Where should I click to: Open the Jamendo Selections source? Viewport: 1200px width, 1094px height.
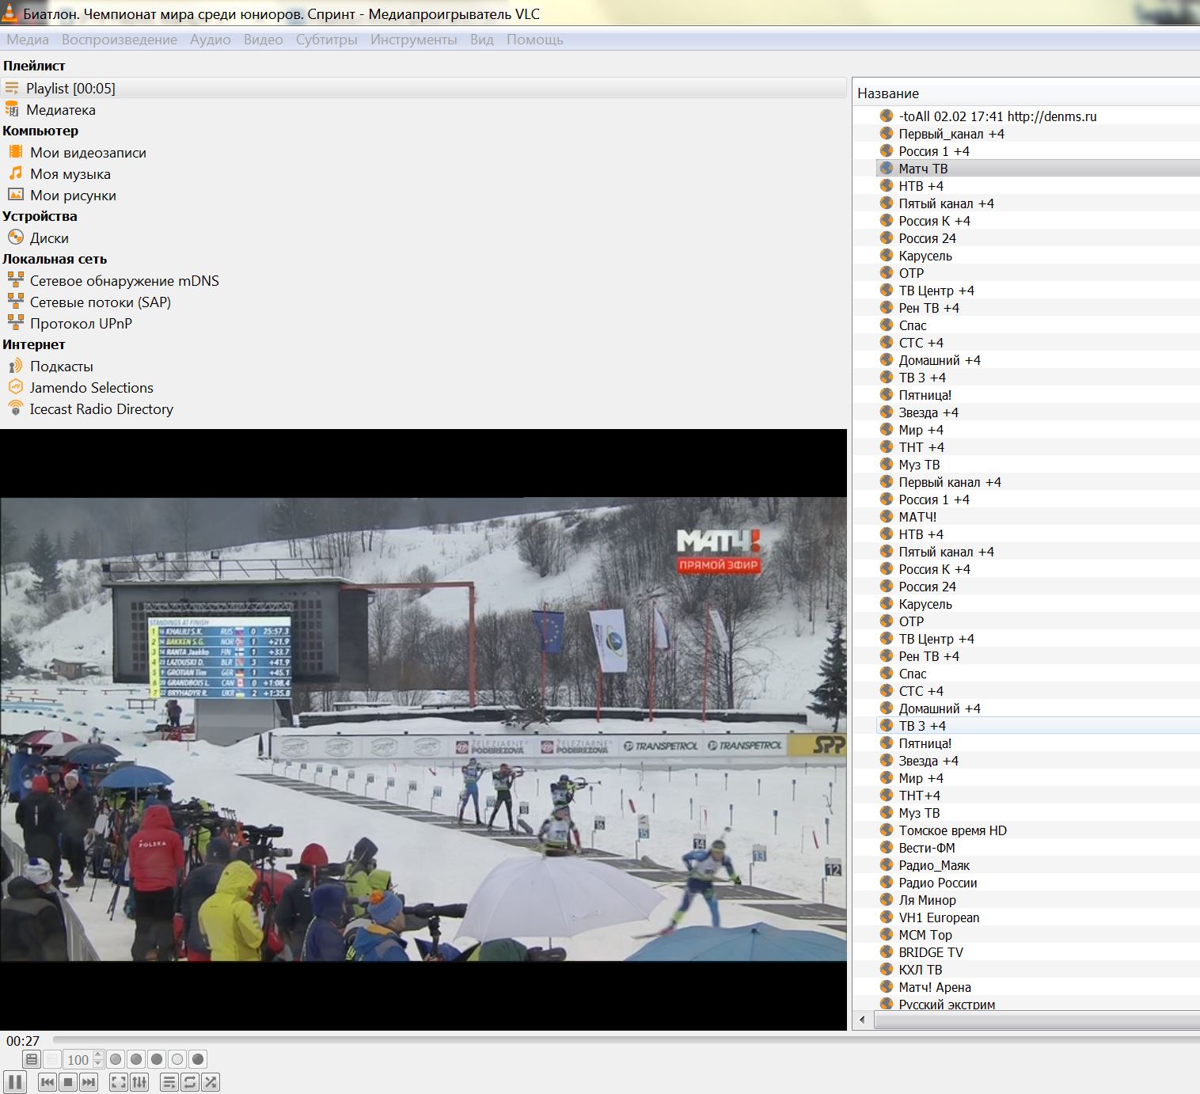91,388
